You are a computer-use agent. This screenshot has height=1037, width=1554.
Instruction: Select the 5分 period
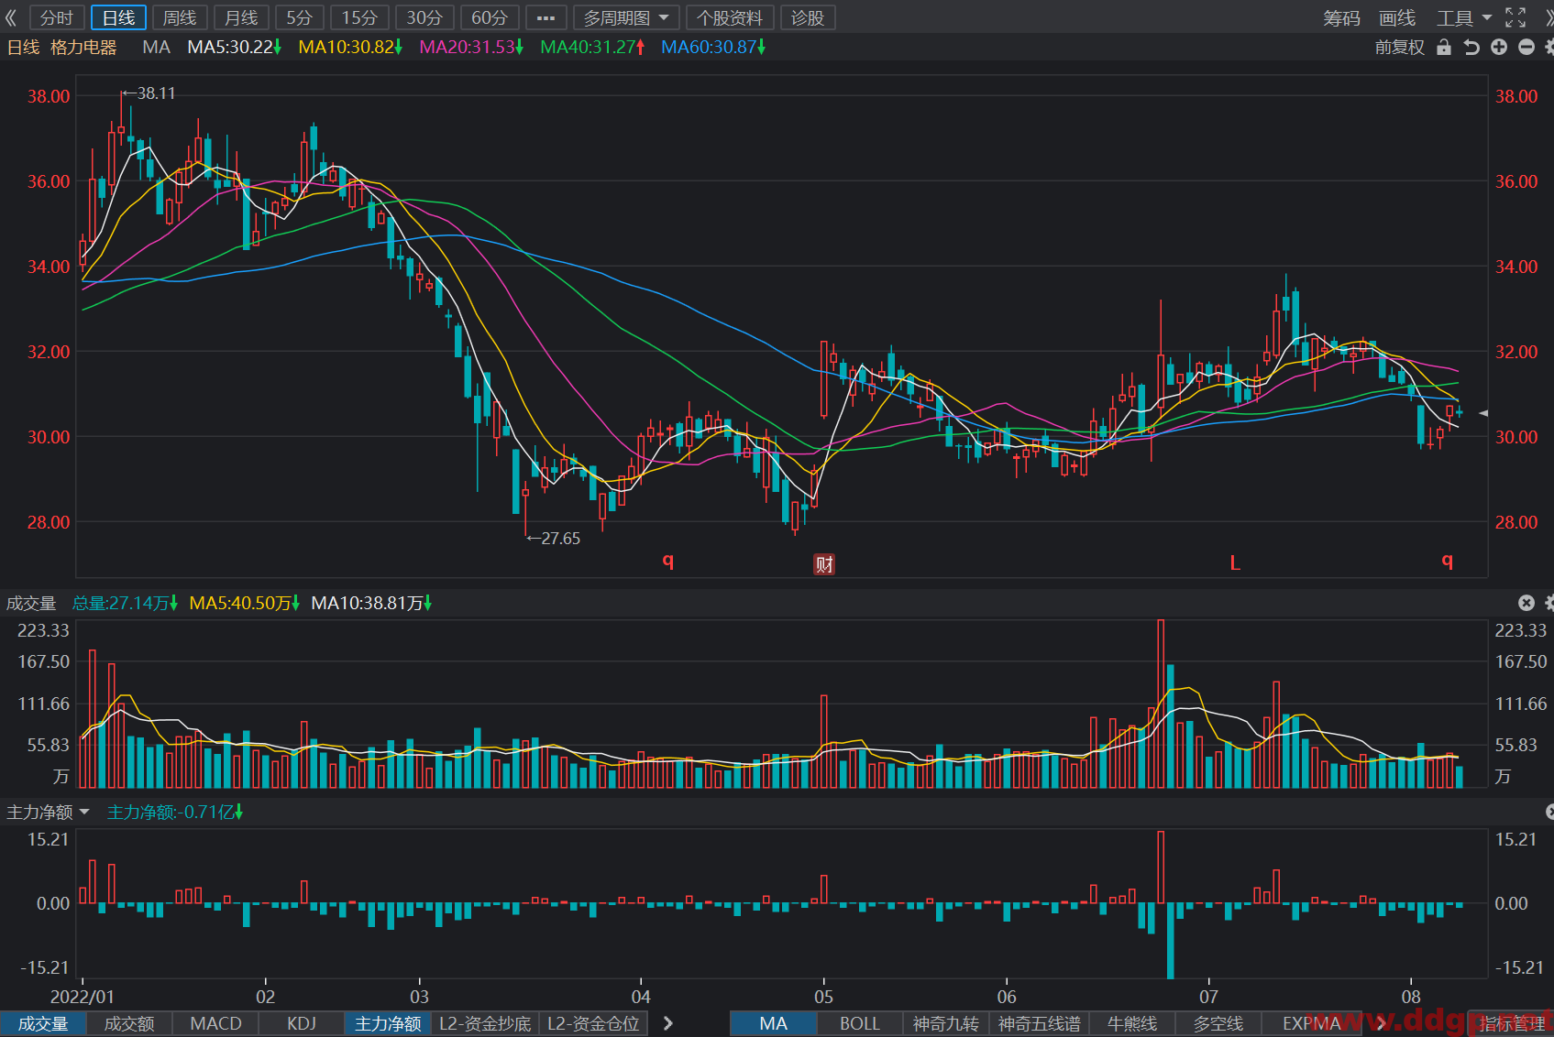[300, 17]
